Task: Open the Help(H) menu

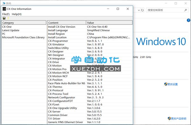Action: (17, 14)
